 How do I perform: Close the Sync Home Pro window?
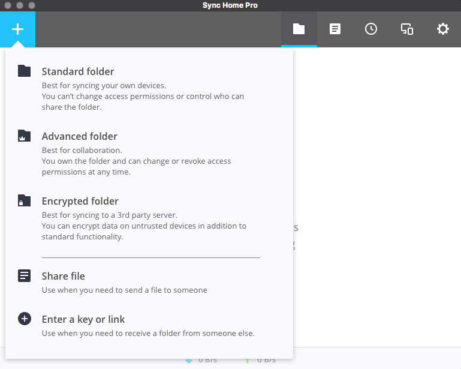tap(8, 5)
